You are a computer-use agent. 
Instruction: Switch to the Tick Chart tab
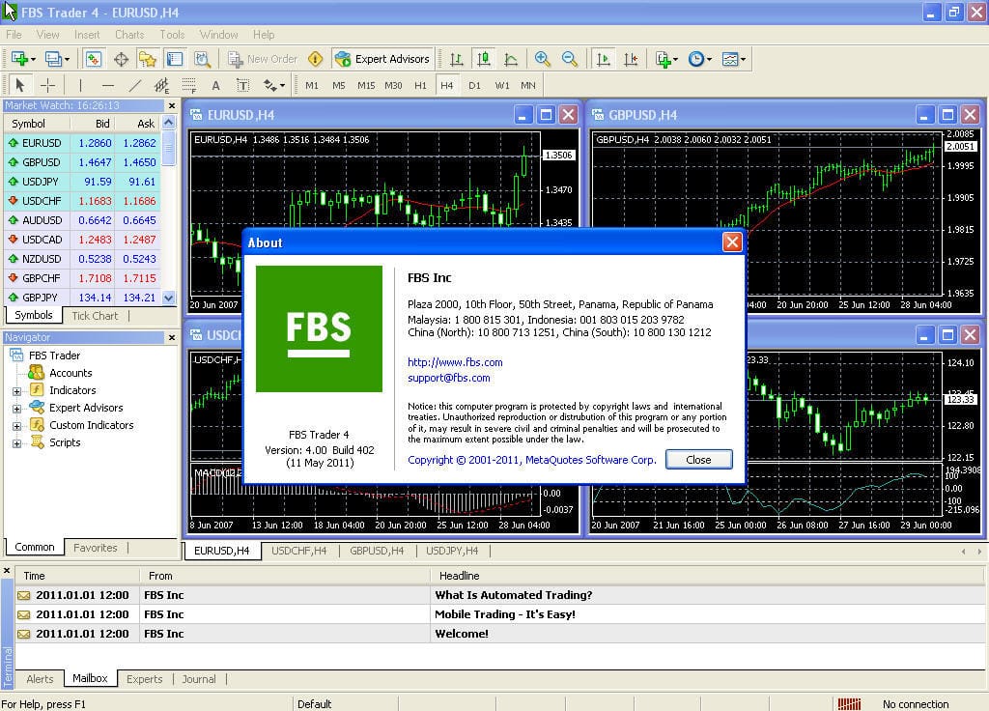(x=94, y=316)
